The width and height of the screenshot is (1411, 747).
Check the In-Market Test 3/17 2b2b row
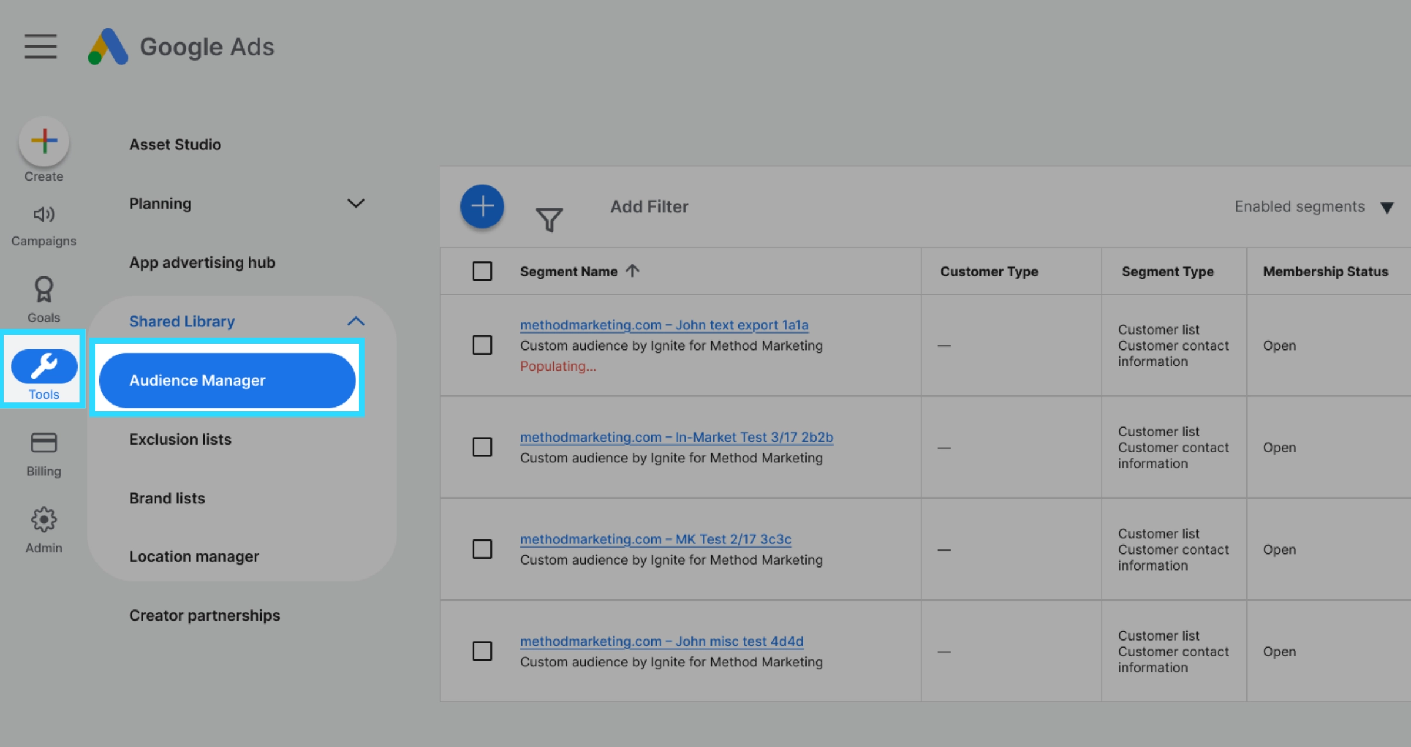pyautogui.click(x=482, y=447)
